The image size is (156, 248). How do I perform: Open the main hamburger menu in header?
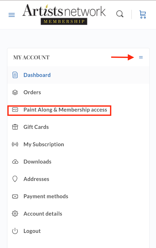tap(12, 15)
